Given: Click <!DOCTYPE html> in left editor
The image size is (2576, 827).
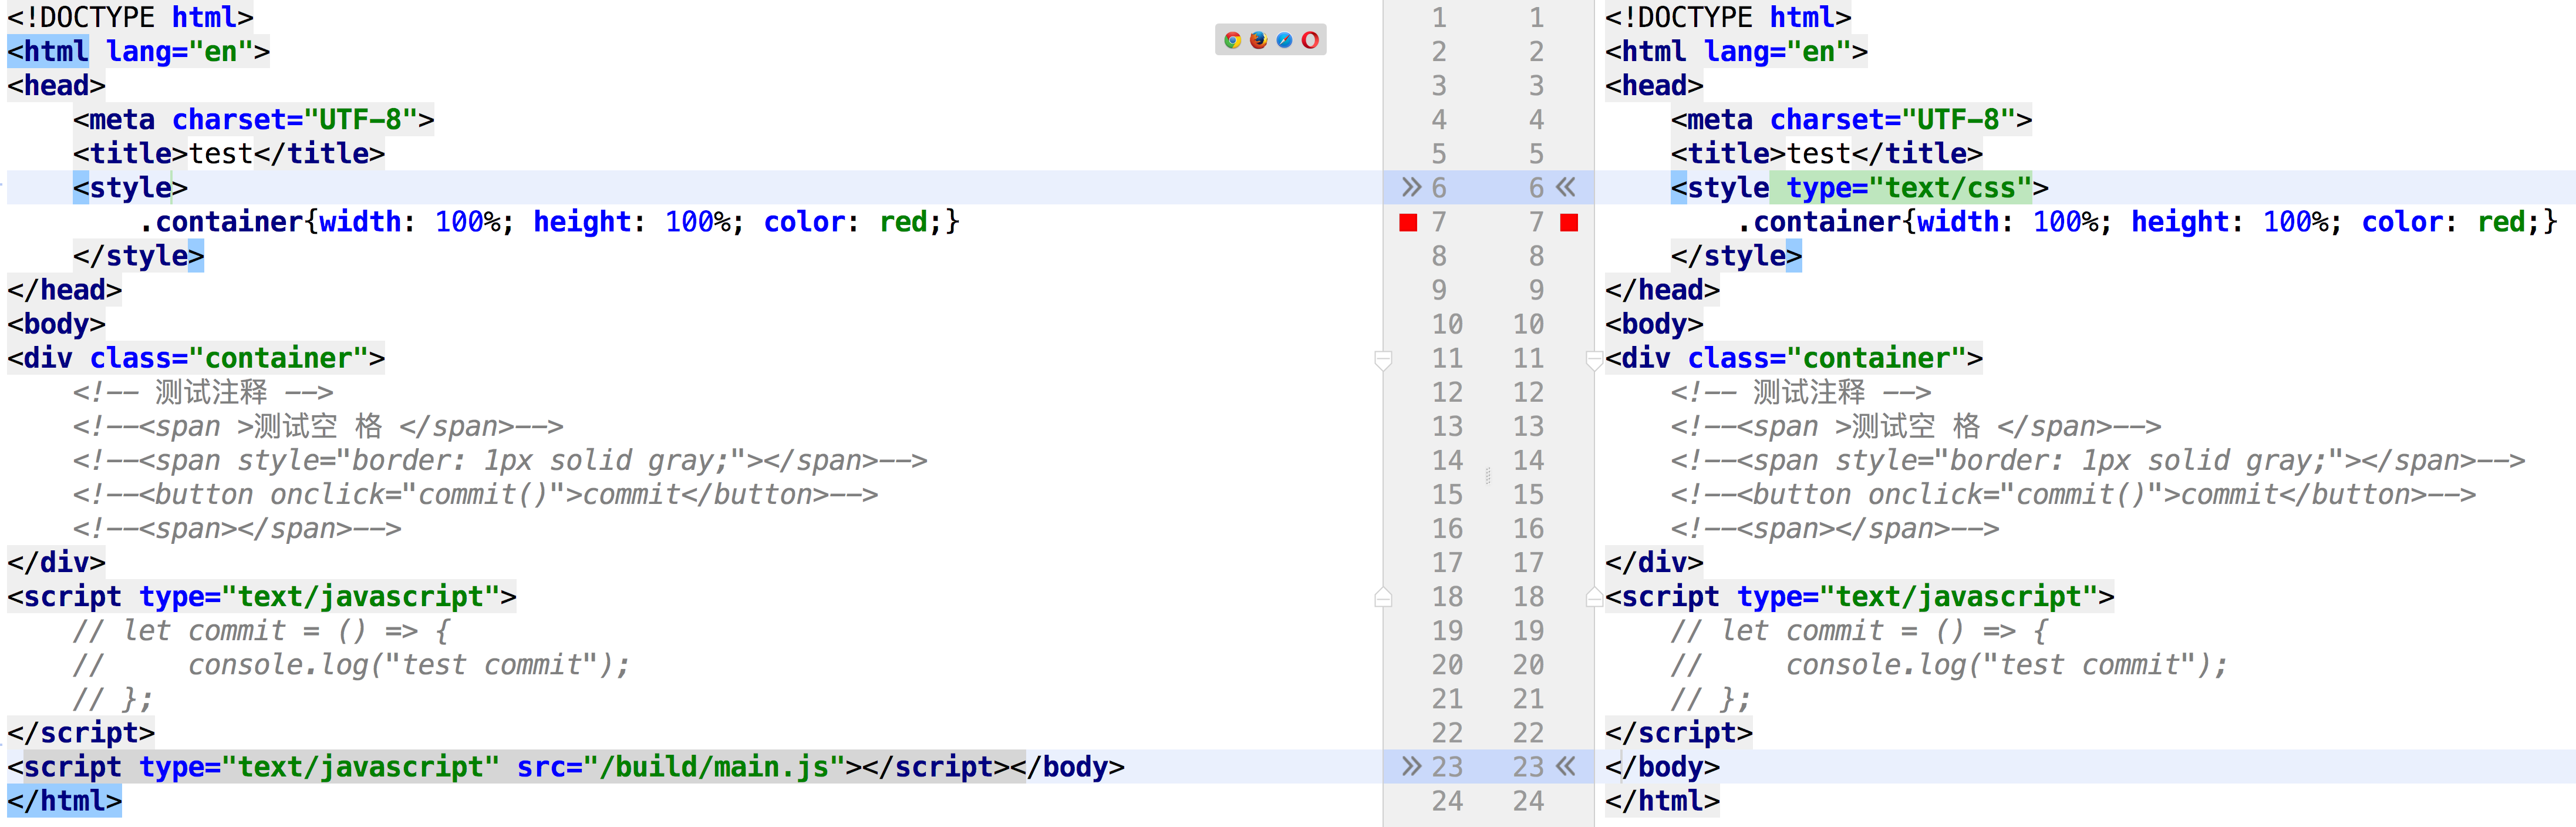Looking at the screenshot, I should click(130, 17).
